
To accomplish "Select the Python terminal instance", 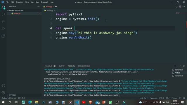I will click(176, 73).
